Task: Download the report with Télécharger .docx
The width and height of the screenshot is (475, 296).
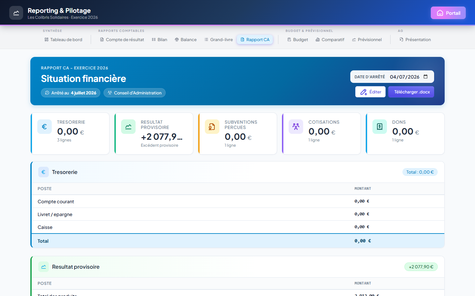Action: [411, 92]
